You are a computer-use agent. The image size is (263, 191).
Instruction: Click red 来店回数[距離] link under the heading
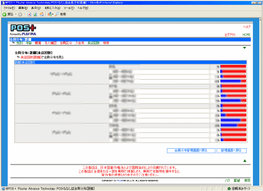(x=31, y=58)
